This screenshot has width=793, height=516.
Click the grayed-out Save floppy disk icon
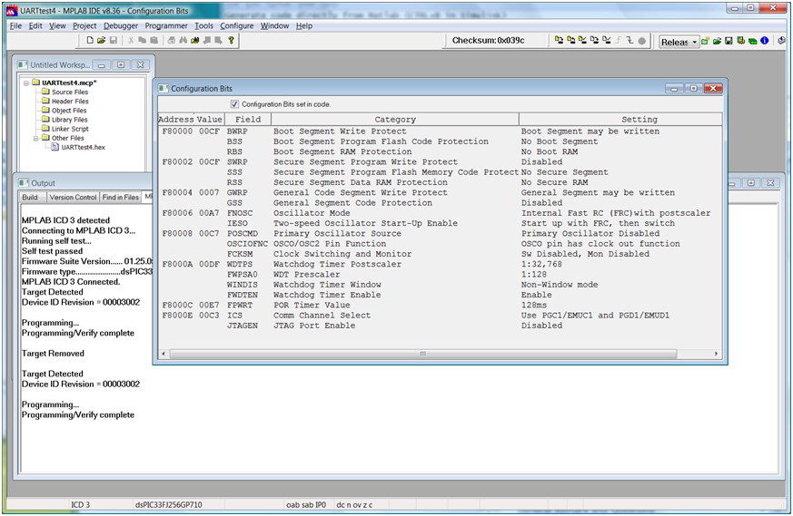click(x=114, y=40)
